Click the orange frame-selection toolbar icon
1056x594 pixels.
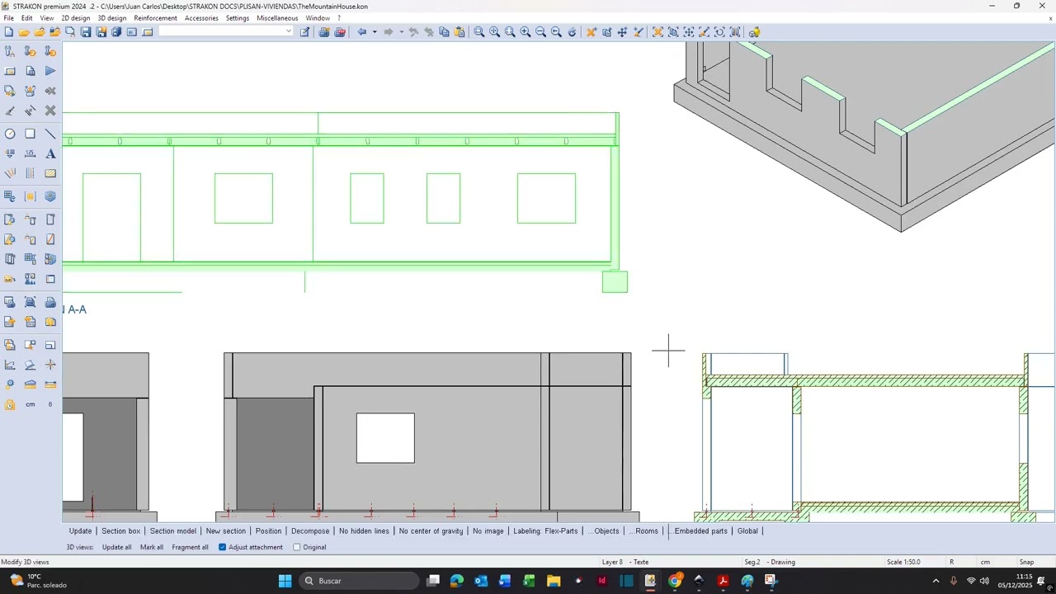(x=658, y=32)
